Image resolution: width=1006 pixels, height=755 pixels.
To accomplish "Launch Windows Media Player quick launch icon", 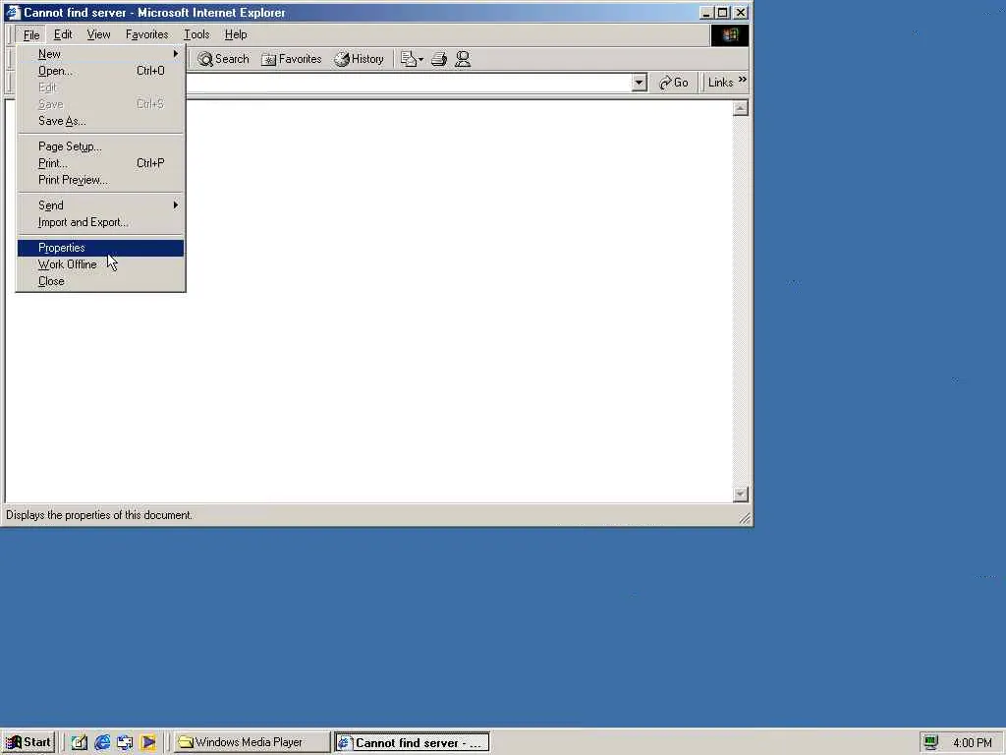I will (x=148, y=742).
